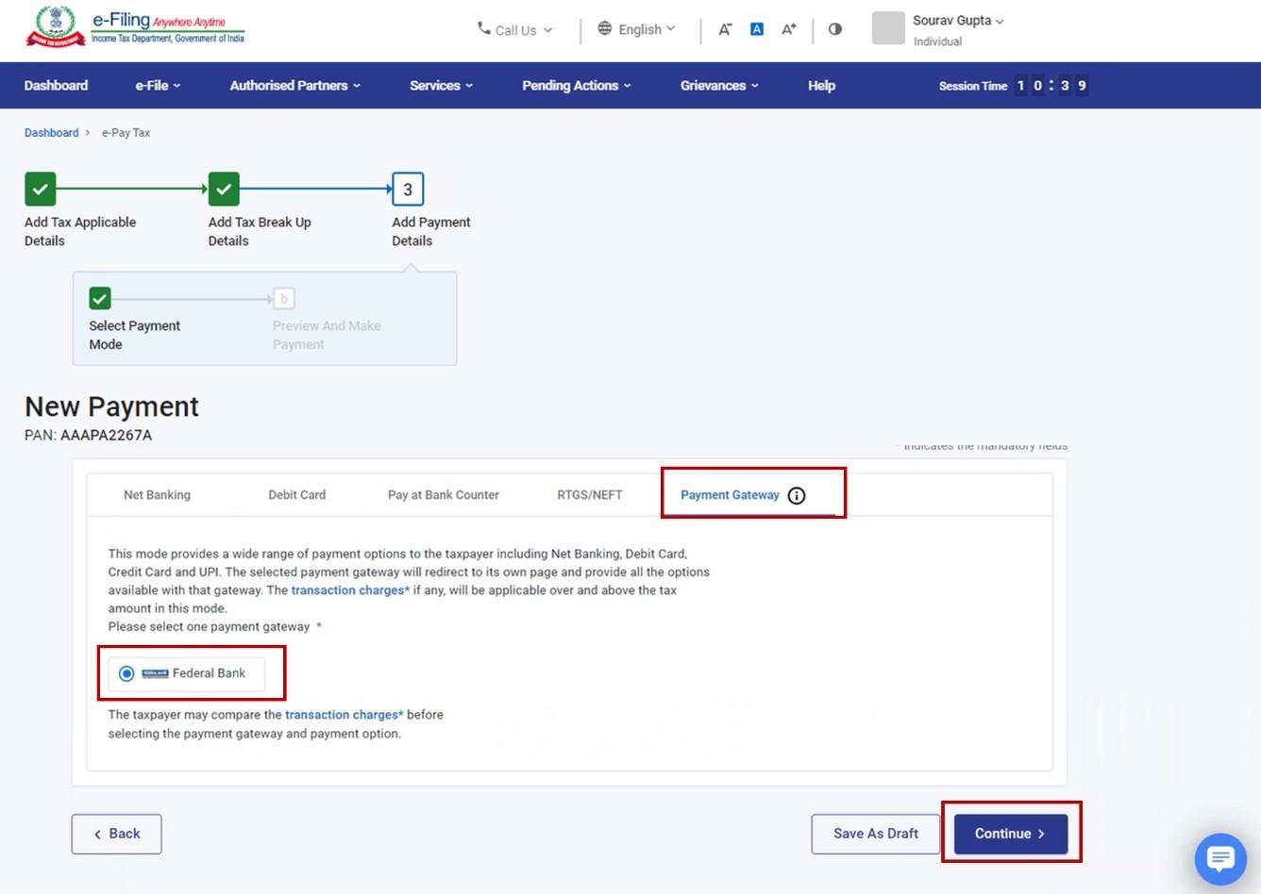Screen dimensions: 1261x894
Task: Open the Call Us dropdown
Action: [514, 30]
